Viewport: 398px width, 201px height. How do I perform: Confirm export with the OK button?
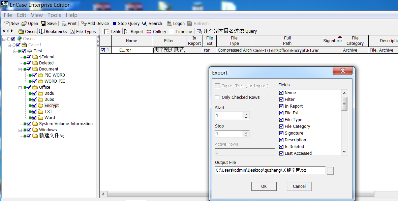click(264, 186)
